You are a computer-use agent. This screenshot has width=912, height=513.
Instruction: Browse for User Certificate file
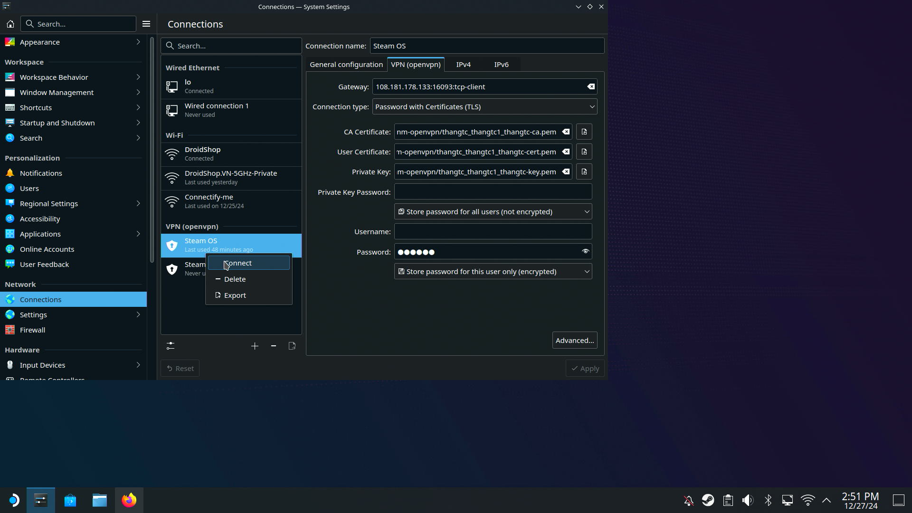click(584, 152)
